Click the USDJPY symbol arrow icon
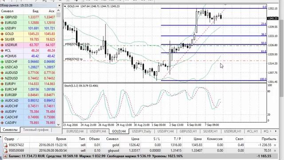 (2, 28)
